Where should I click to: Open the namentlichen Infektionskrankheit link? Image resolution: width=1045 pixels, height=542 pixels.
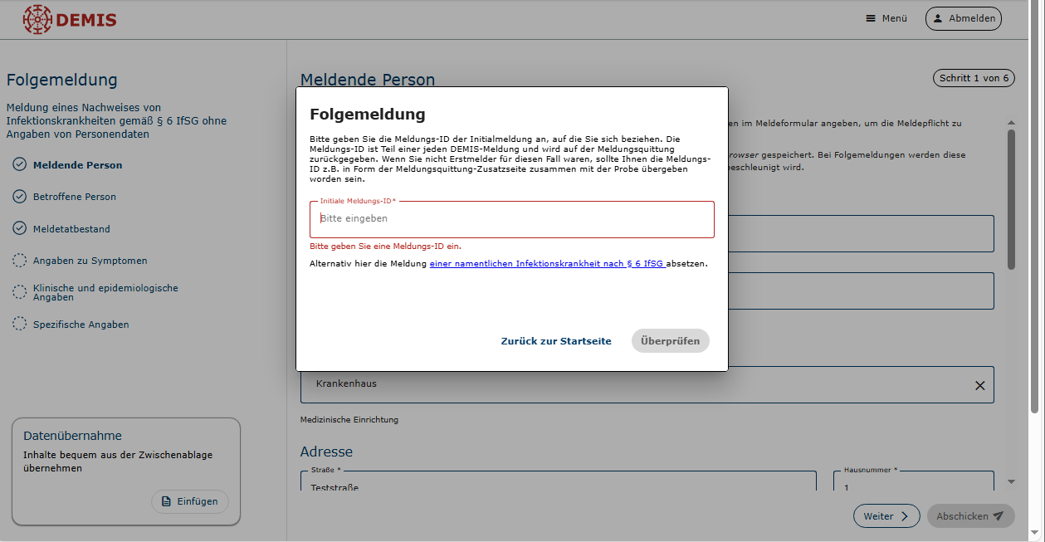click(x=548, y=263)
